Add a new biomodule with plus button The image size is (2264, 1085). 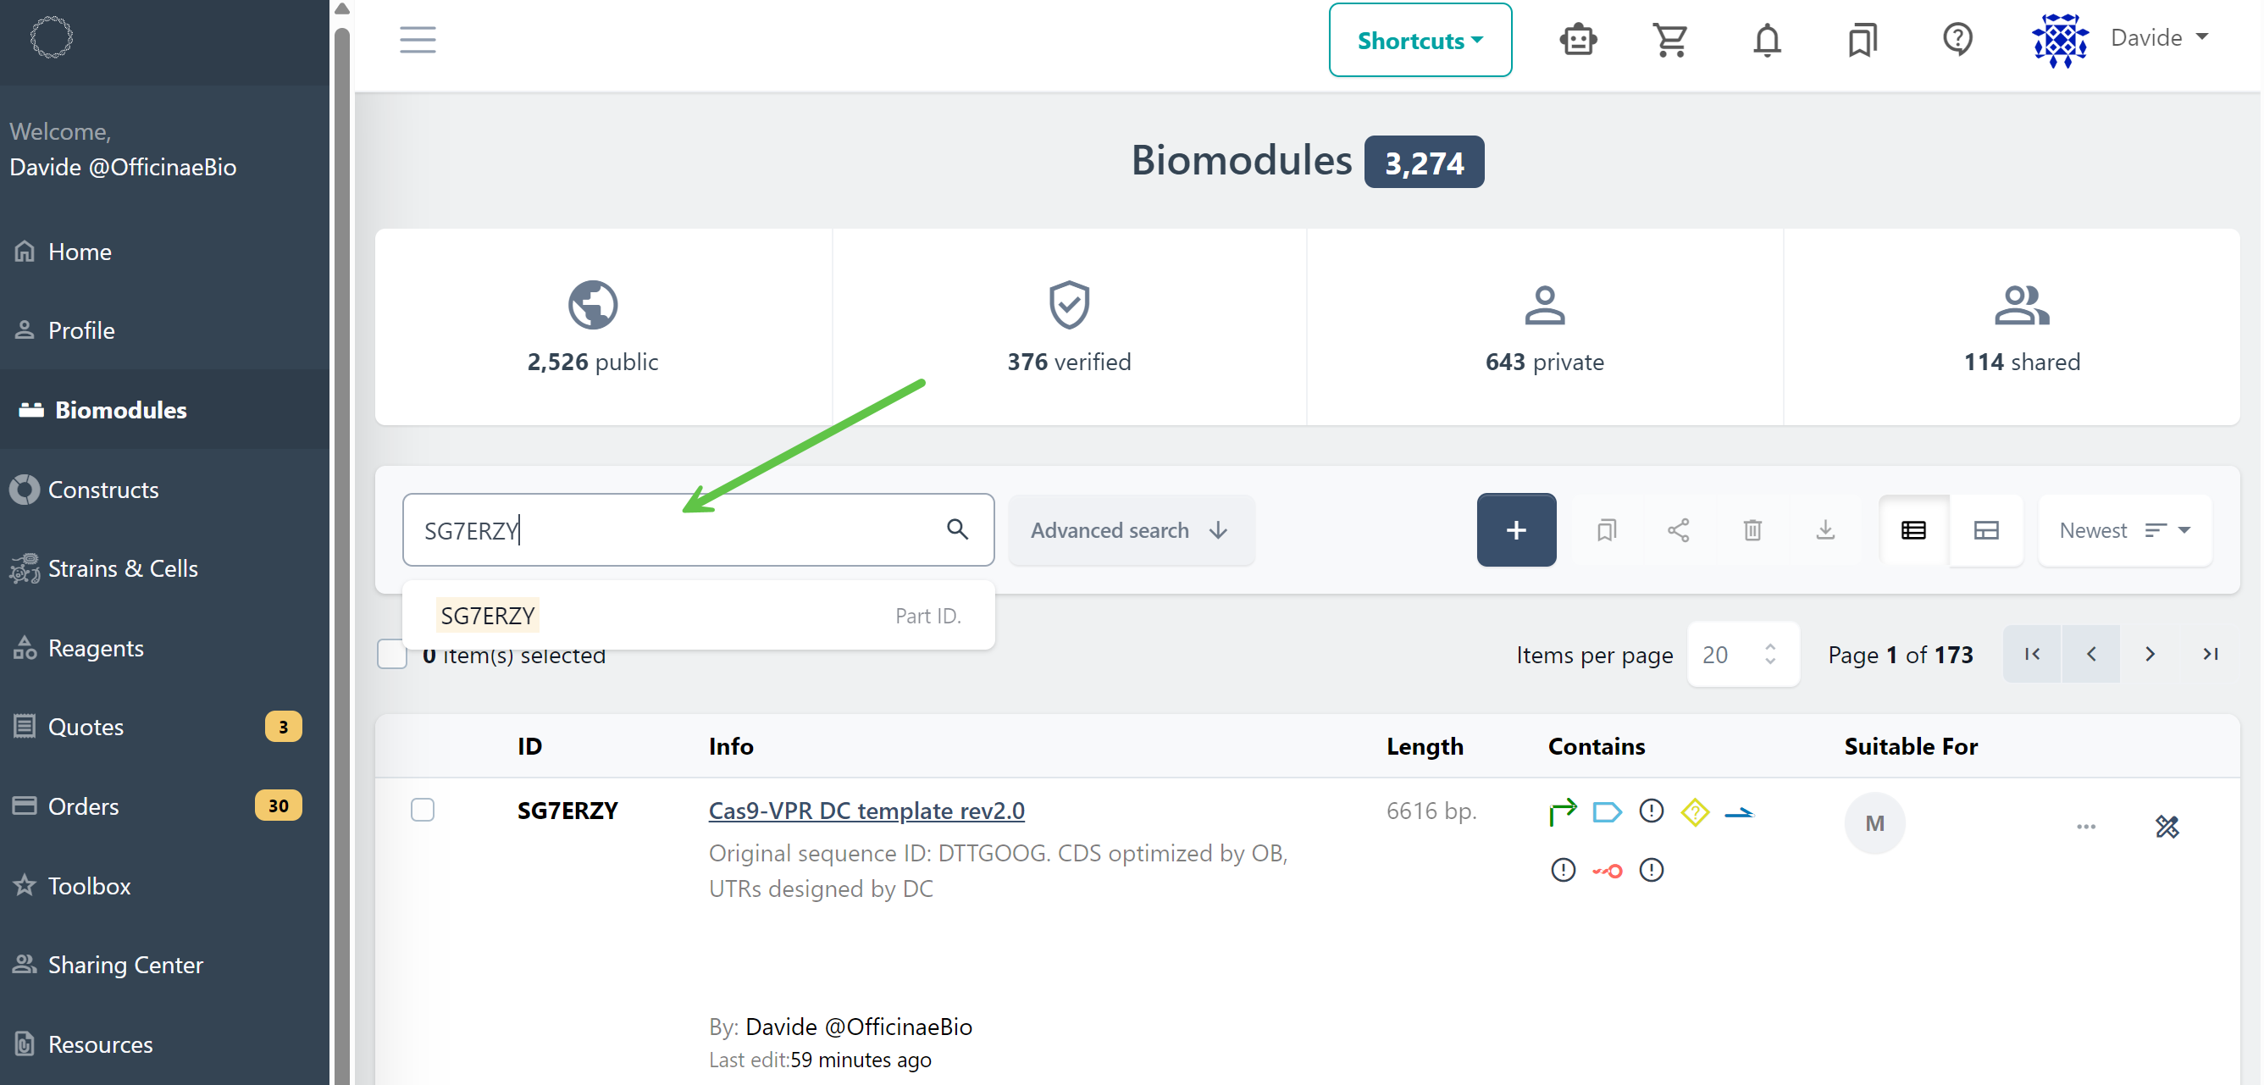point(1516,529)
